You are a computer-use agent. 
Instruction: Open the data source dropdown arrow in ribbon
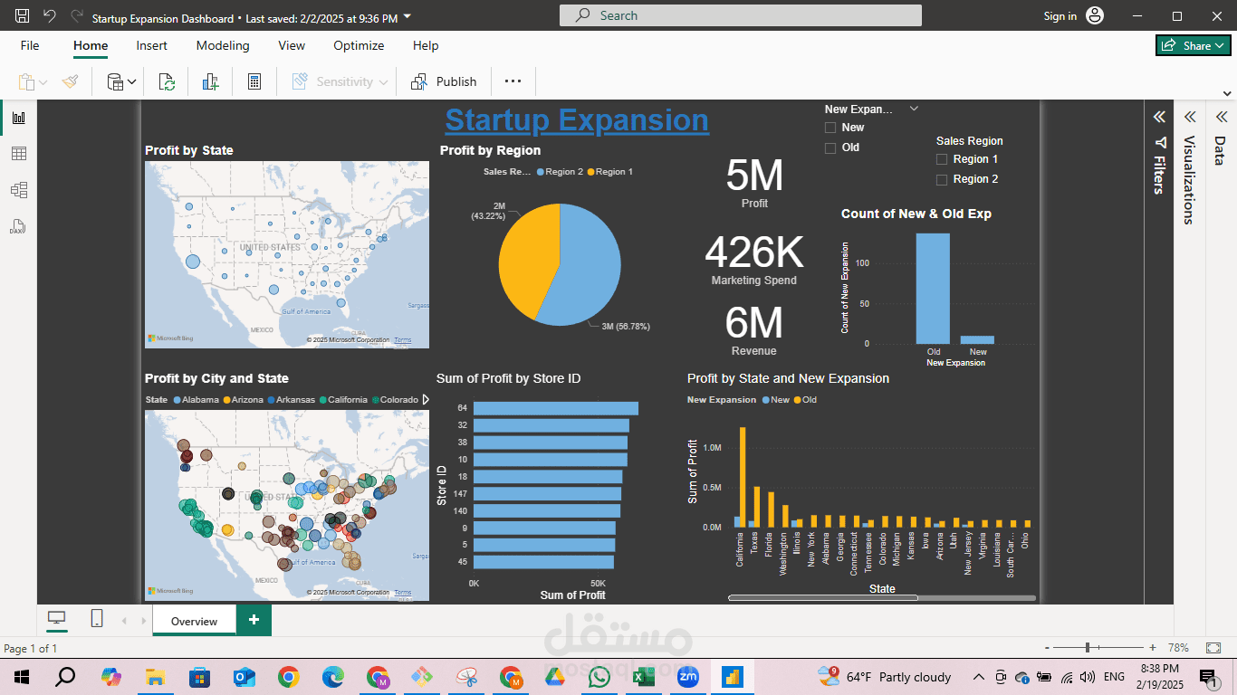pos(132,82)
